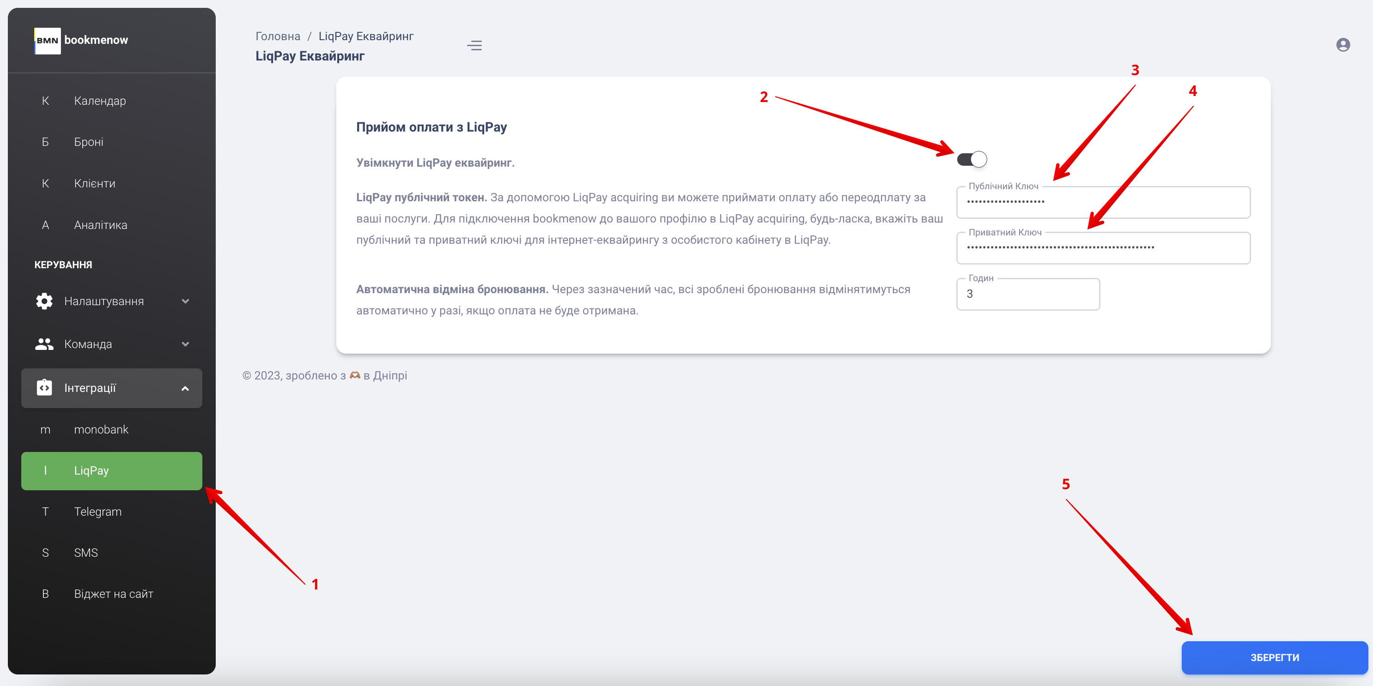Viewport: 1373px width, 686px height.
Task: Open SMS integration settings
Action: click(86, 552)
